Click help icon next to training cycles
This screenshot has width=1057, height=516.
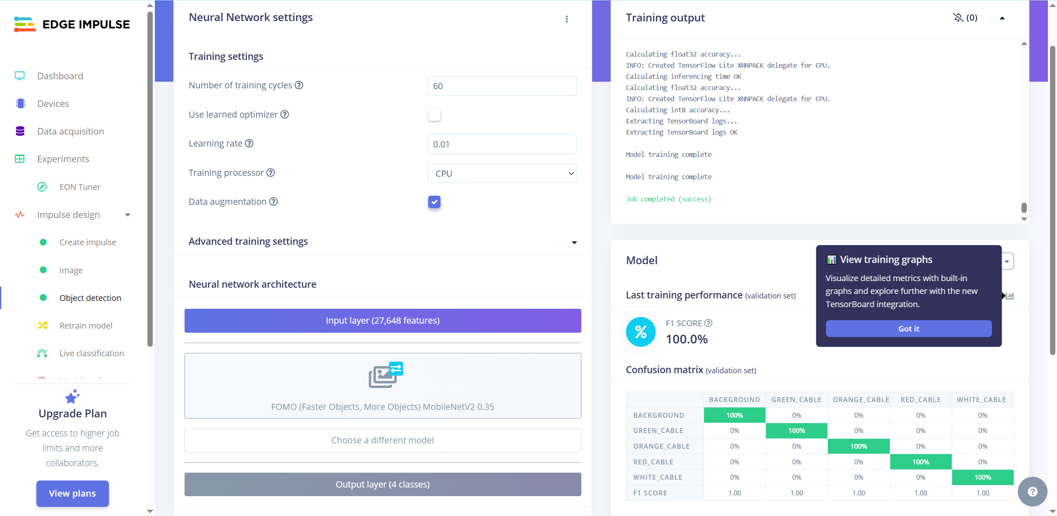299,85
